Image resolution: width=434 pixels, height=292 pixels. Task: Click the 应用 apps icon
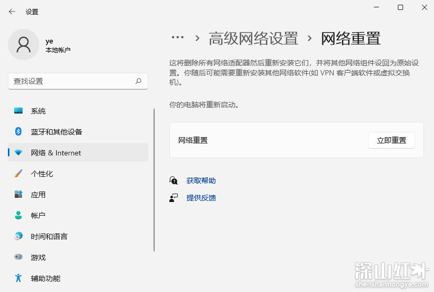click(x=18, y=194)
